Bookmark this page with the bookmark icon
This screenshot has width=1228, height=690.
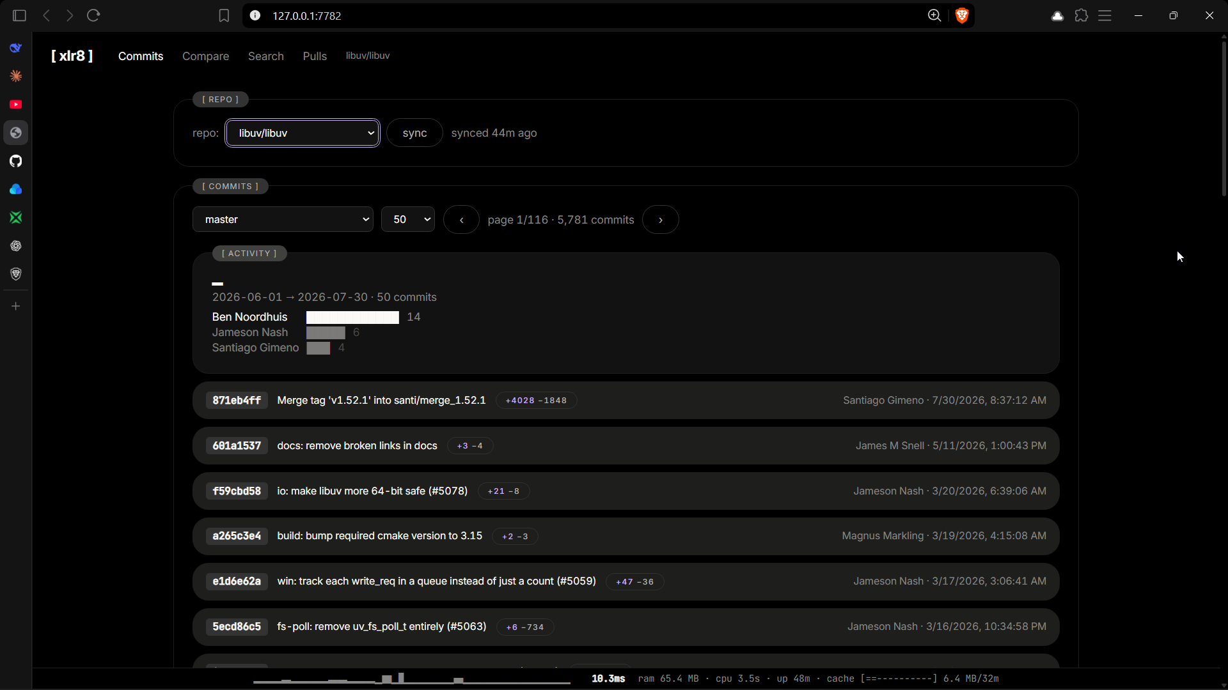click(224, 15)
